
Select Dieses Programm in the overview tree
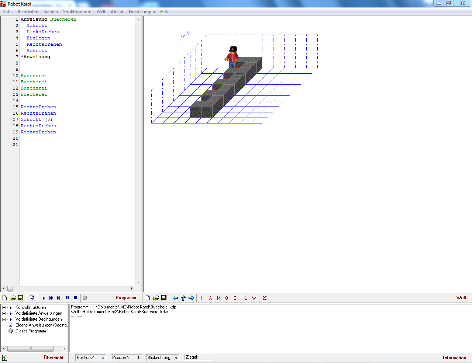coord(31,331)
